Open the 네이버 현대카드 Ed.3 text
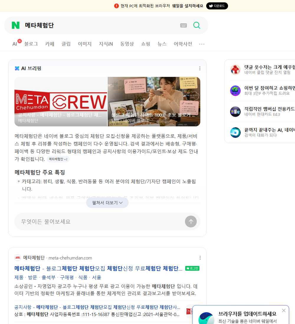The height and width of the screenshot is (324, 295). [262, 114]
